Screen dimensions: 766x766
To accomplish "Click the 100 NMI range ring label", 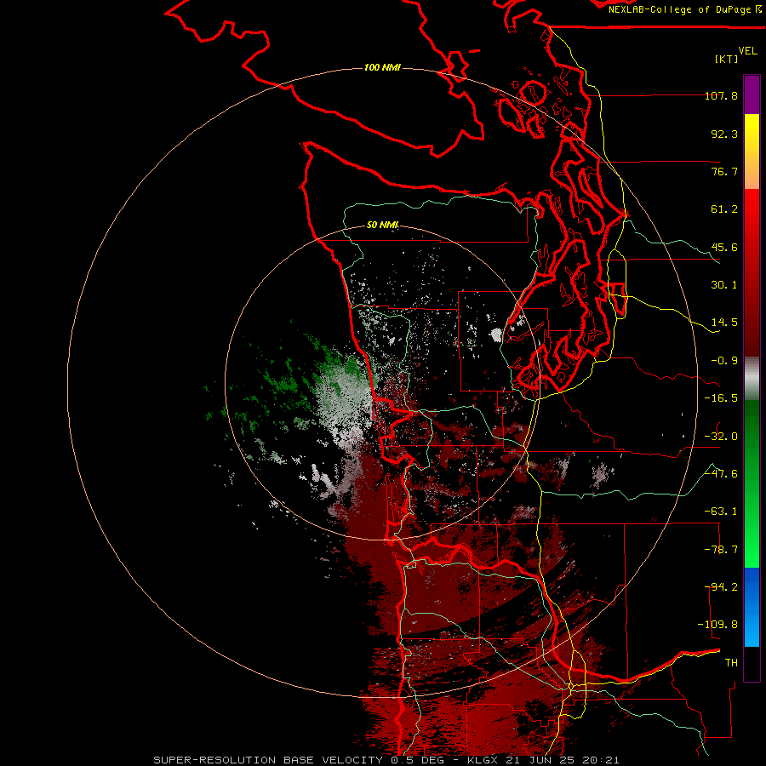I will coord(382,67).
